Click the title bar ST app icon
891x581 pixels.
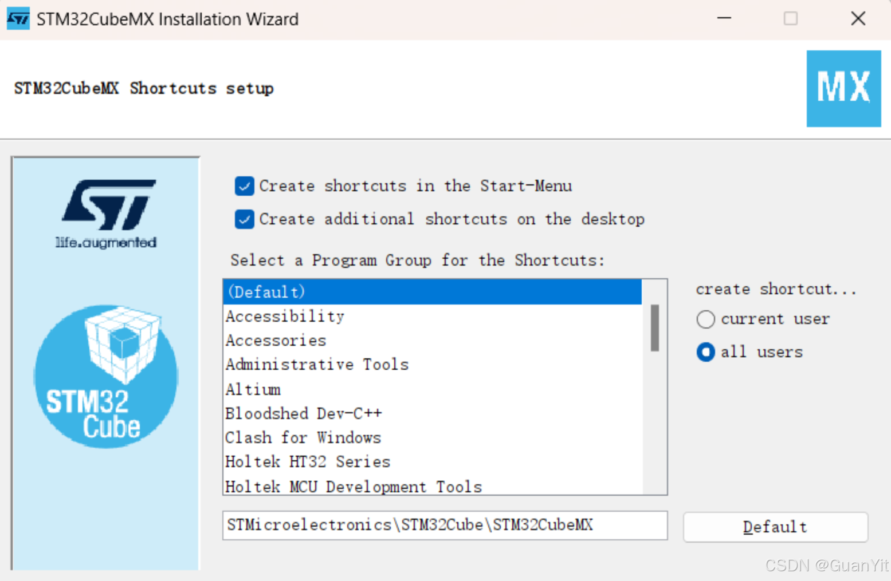18,19
